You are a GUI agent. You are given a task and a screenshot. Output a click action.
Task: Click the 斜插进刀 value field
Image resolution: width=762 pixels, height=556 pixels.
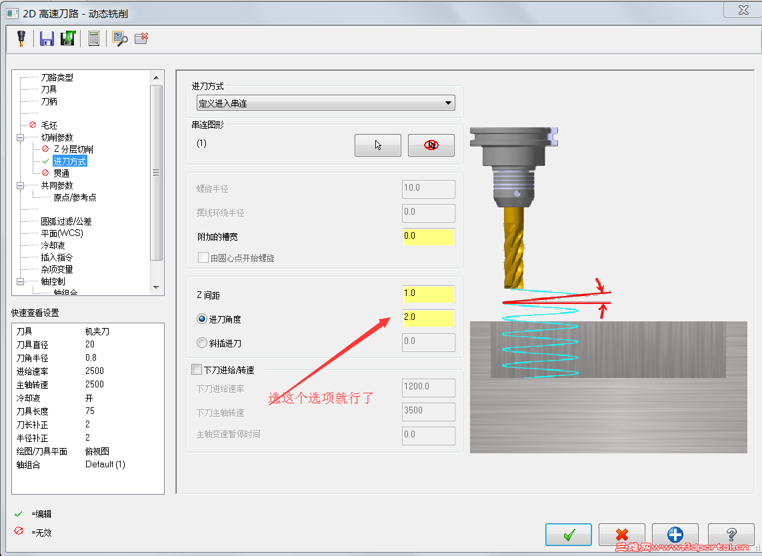pyautogui.click(x=429, y=342)
